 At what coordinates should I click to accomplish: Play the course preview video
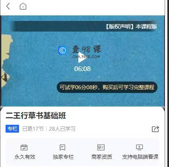pos(82,58)
